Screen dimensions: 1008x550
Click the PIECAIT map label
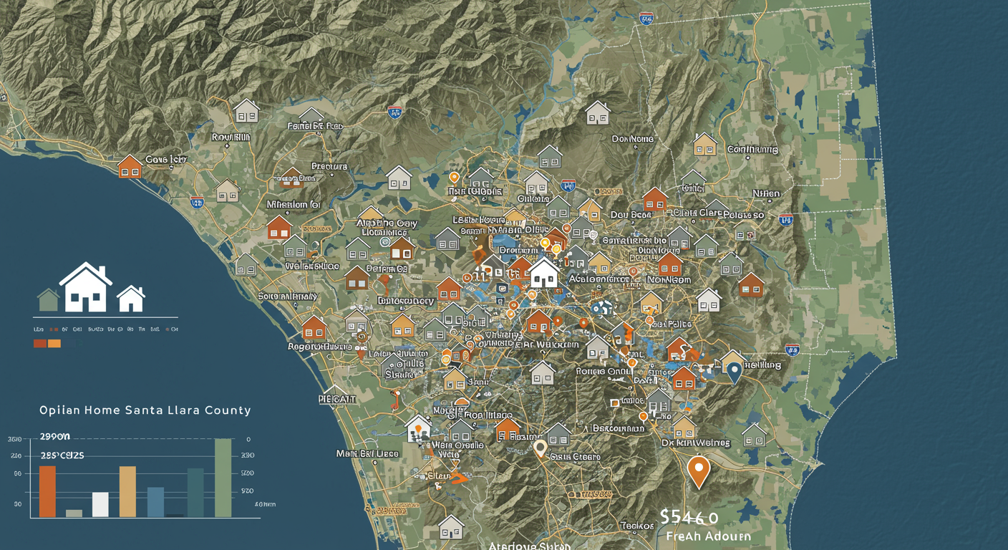[337, 398]
